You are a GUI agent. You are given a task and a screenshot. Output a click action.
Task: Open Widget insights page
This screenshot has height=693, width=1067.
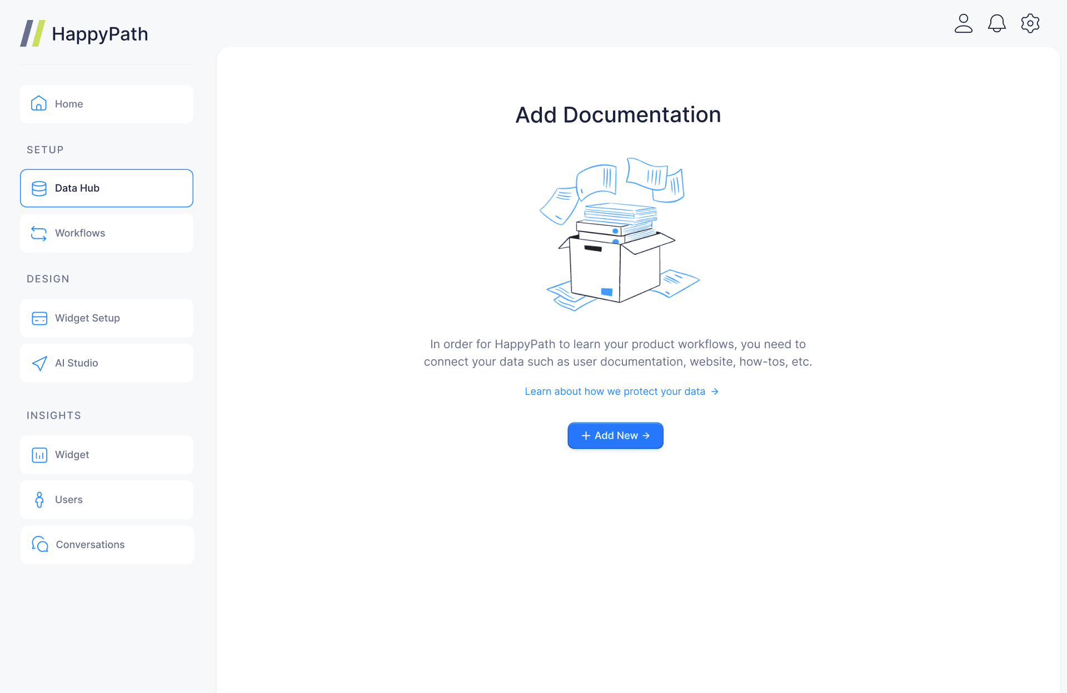point(107,455)
